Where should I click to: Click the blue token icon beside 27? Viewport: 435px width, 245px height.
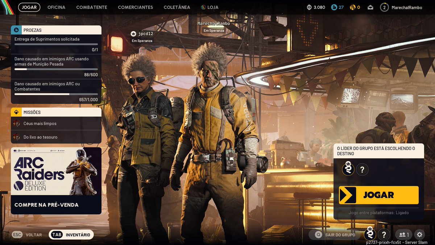(x=334, y=7)
